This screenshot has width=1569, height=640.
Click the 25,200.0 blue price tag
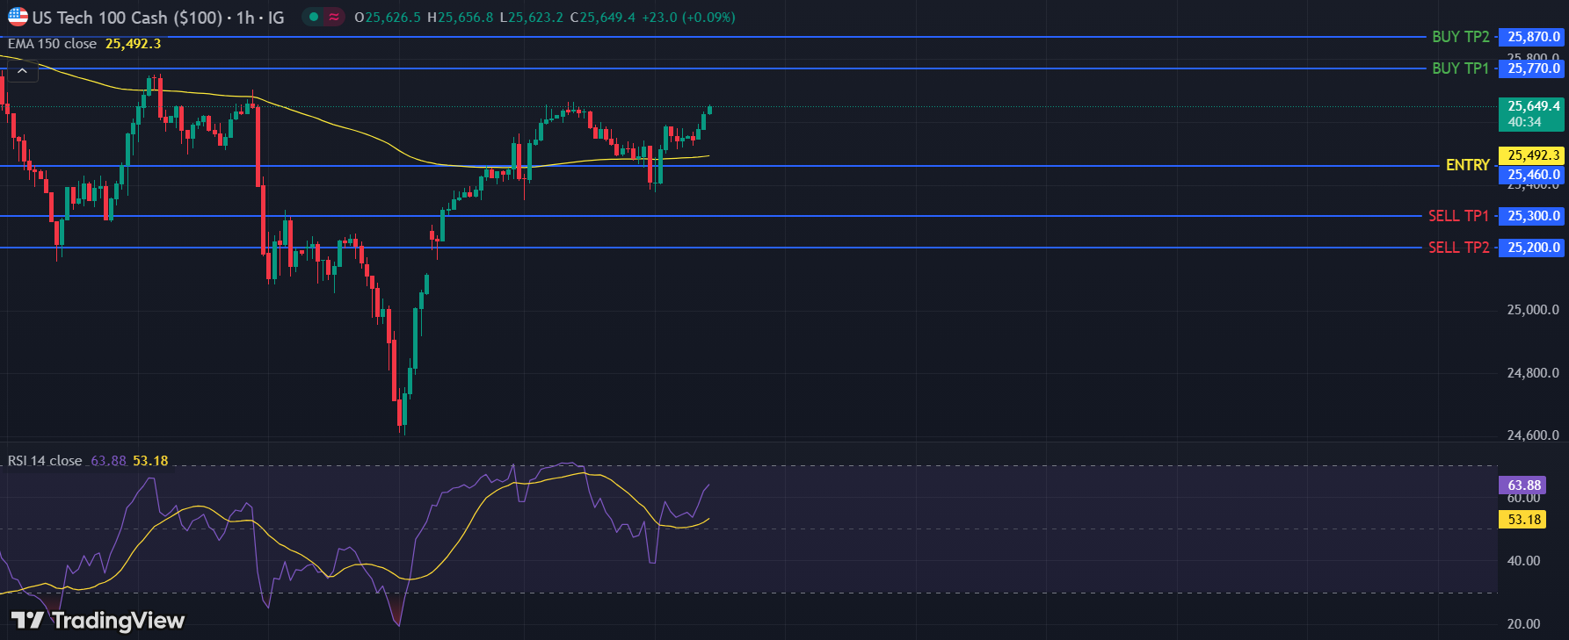click(x=1533, y=248)
